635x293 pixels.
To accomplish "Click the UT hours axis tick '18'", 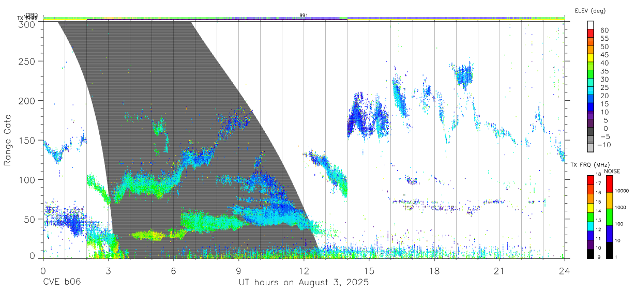I will point(434,271).
